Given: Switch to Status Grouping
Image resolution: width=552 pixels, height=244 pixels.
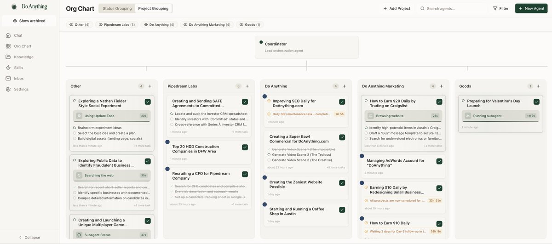Looking at the screenshot, I should click(117, 8).
